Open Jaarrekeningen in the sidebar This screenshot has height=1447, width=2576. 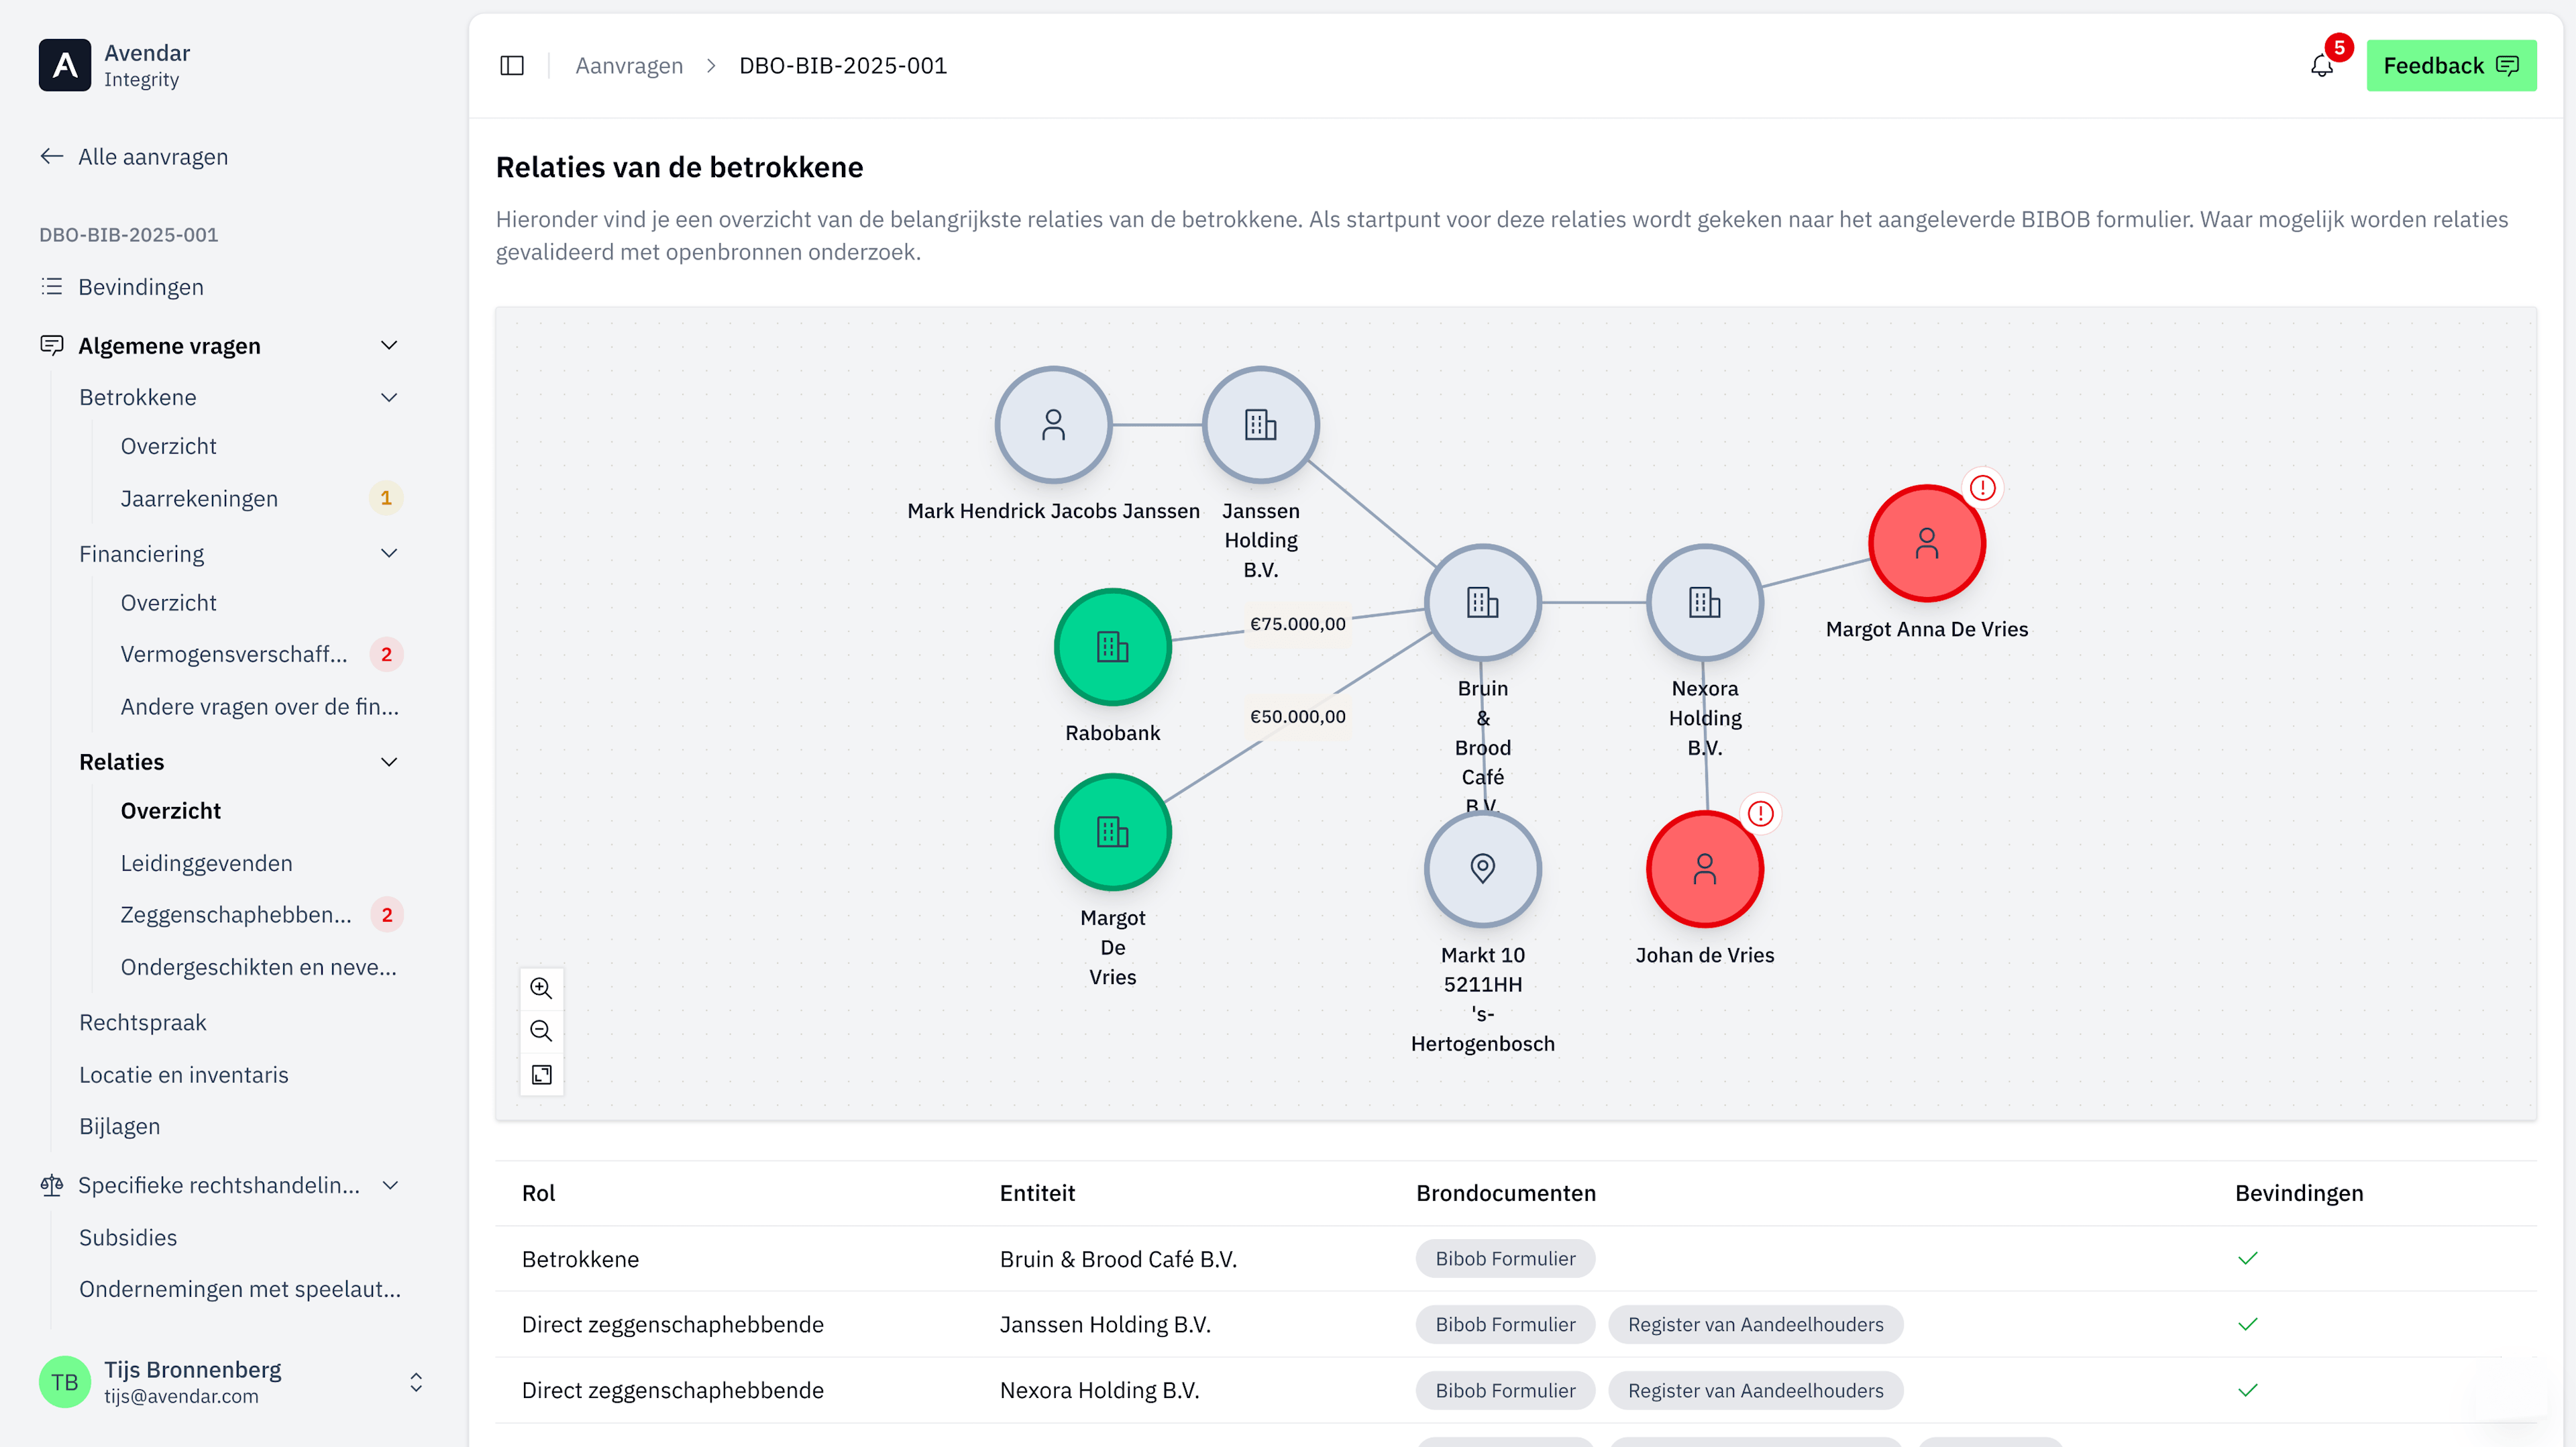199,498
